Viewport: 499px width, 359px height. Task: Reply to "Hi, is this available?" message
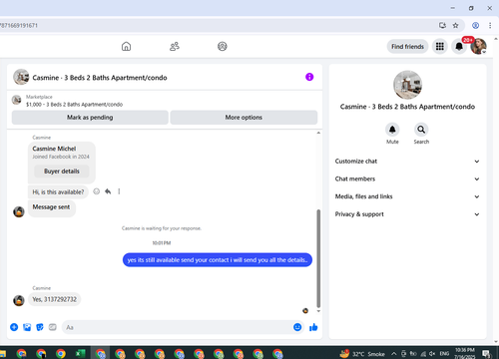(108, 191)
